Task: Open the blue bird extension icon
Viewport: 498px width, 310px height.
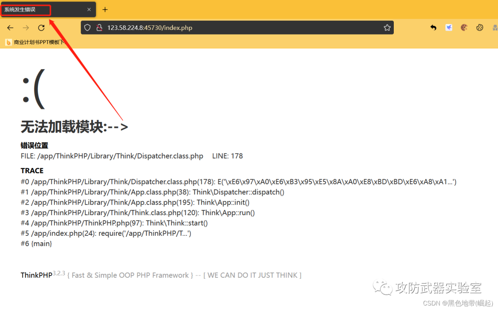Action: click(x=449, y=28)
